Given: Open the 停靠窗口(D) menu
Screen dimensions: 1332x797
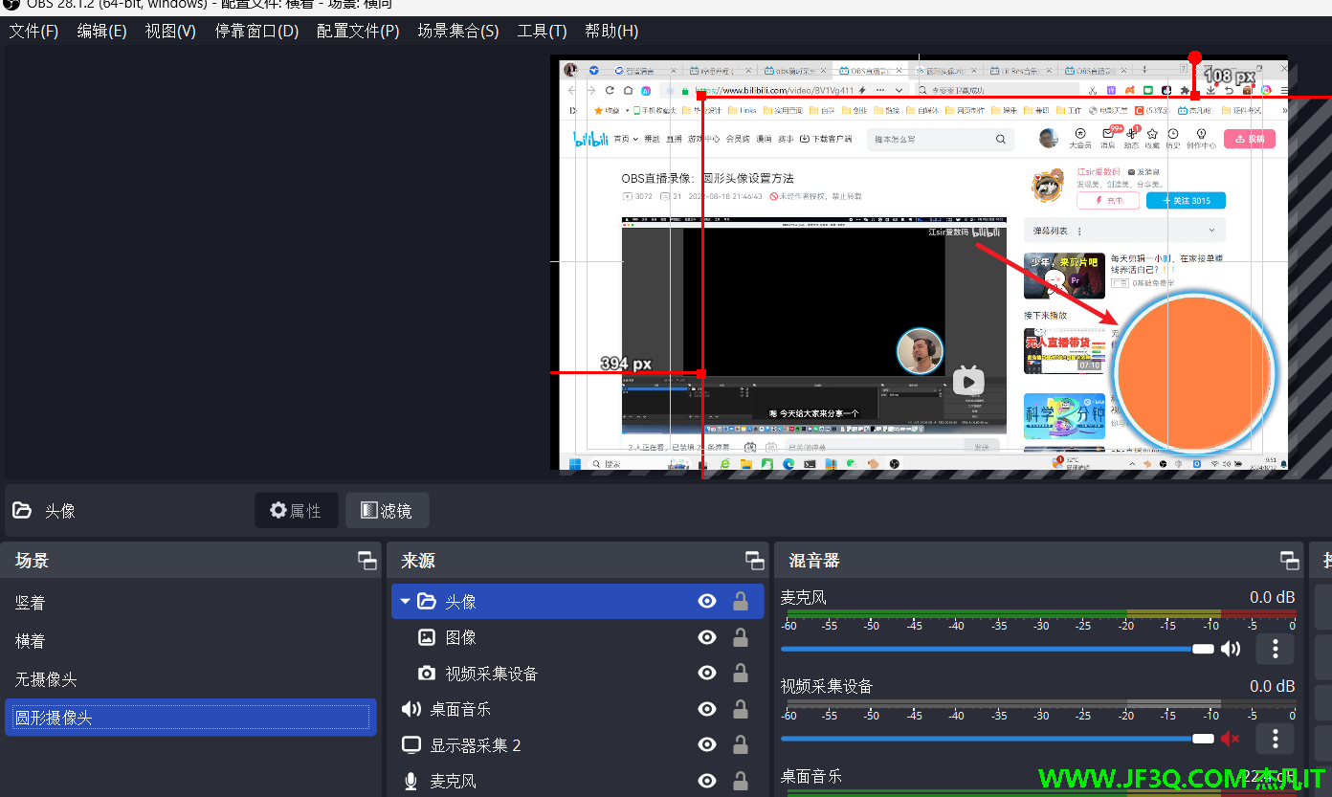Looking at the screenshot, I should 256,31.
